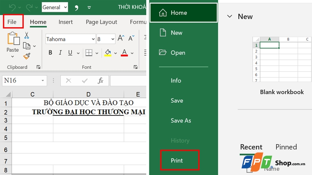Expand the Name Box dropdown arrow

tap(43, 80)
